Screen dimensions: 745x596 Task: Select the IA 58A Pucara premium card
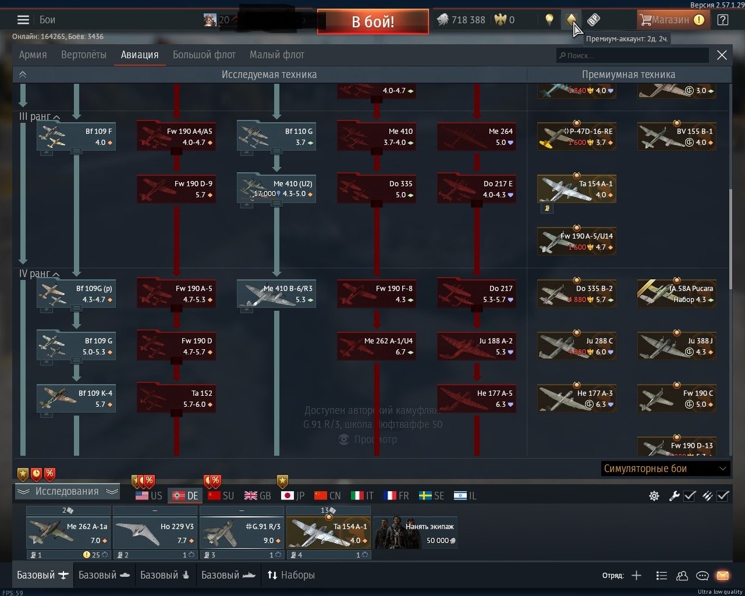point(677,294)
